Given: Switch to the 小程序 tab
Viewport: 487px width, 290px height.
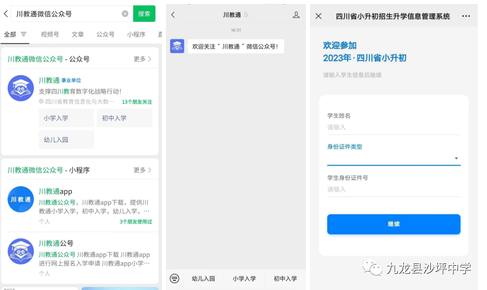Looking at the screenshot, I should [136, 34].
